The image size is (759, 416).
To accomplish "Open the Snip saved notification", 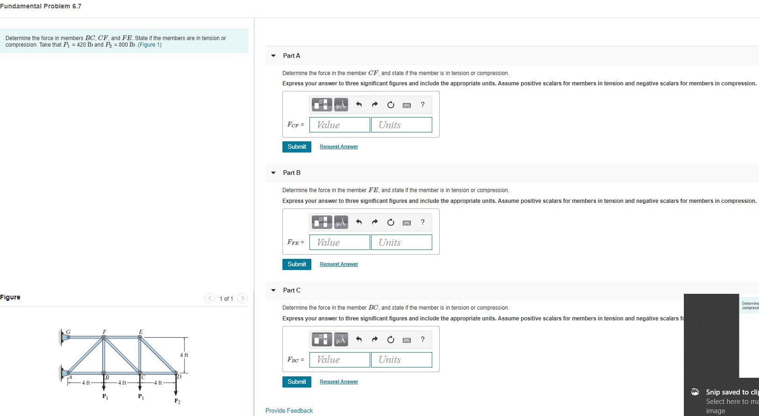I will (x=721, y=355).
